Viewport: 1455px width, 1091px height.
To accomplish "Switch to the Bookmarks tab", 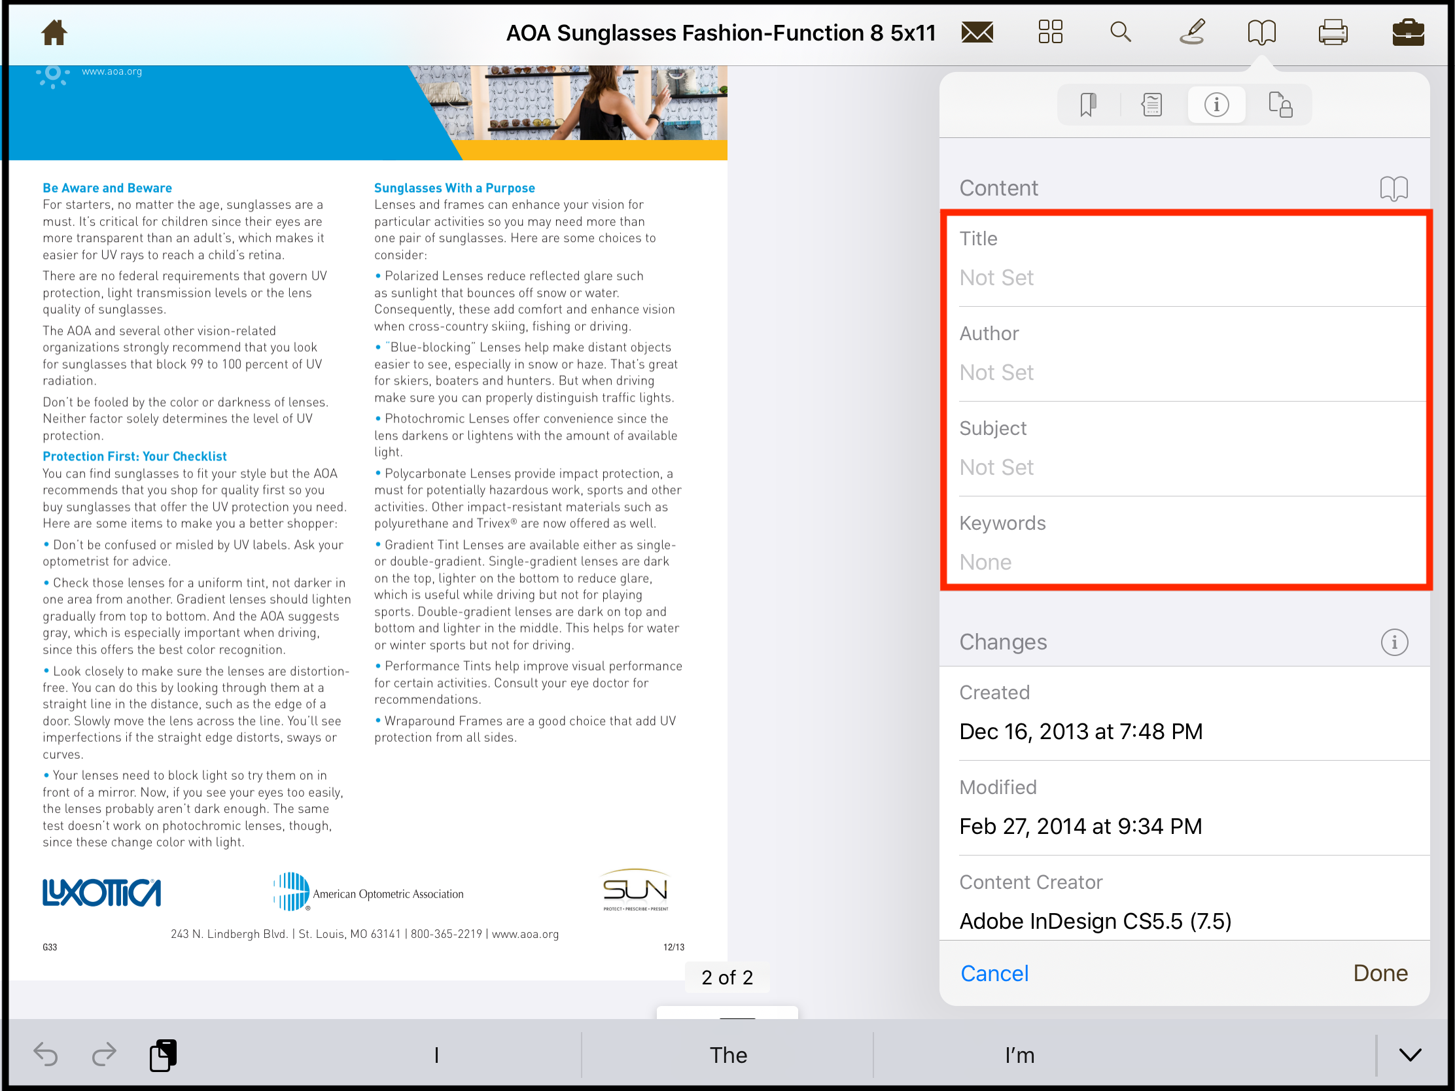I will pyautogui.click(x=1087, y=104).
